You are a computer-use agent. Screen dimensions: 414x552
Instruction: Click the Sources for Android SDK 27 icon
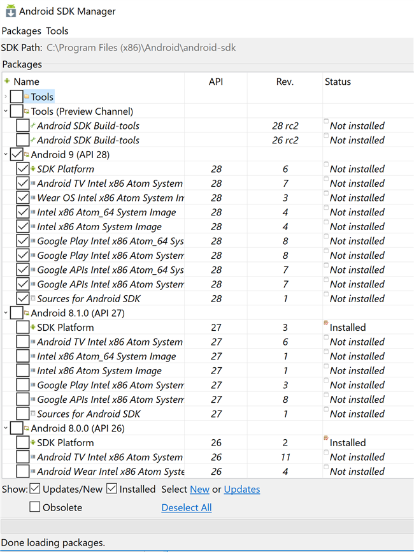coord(32,413)
